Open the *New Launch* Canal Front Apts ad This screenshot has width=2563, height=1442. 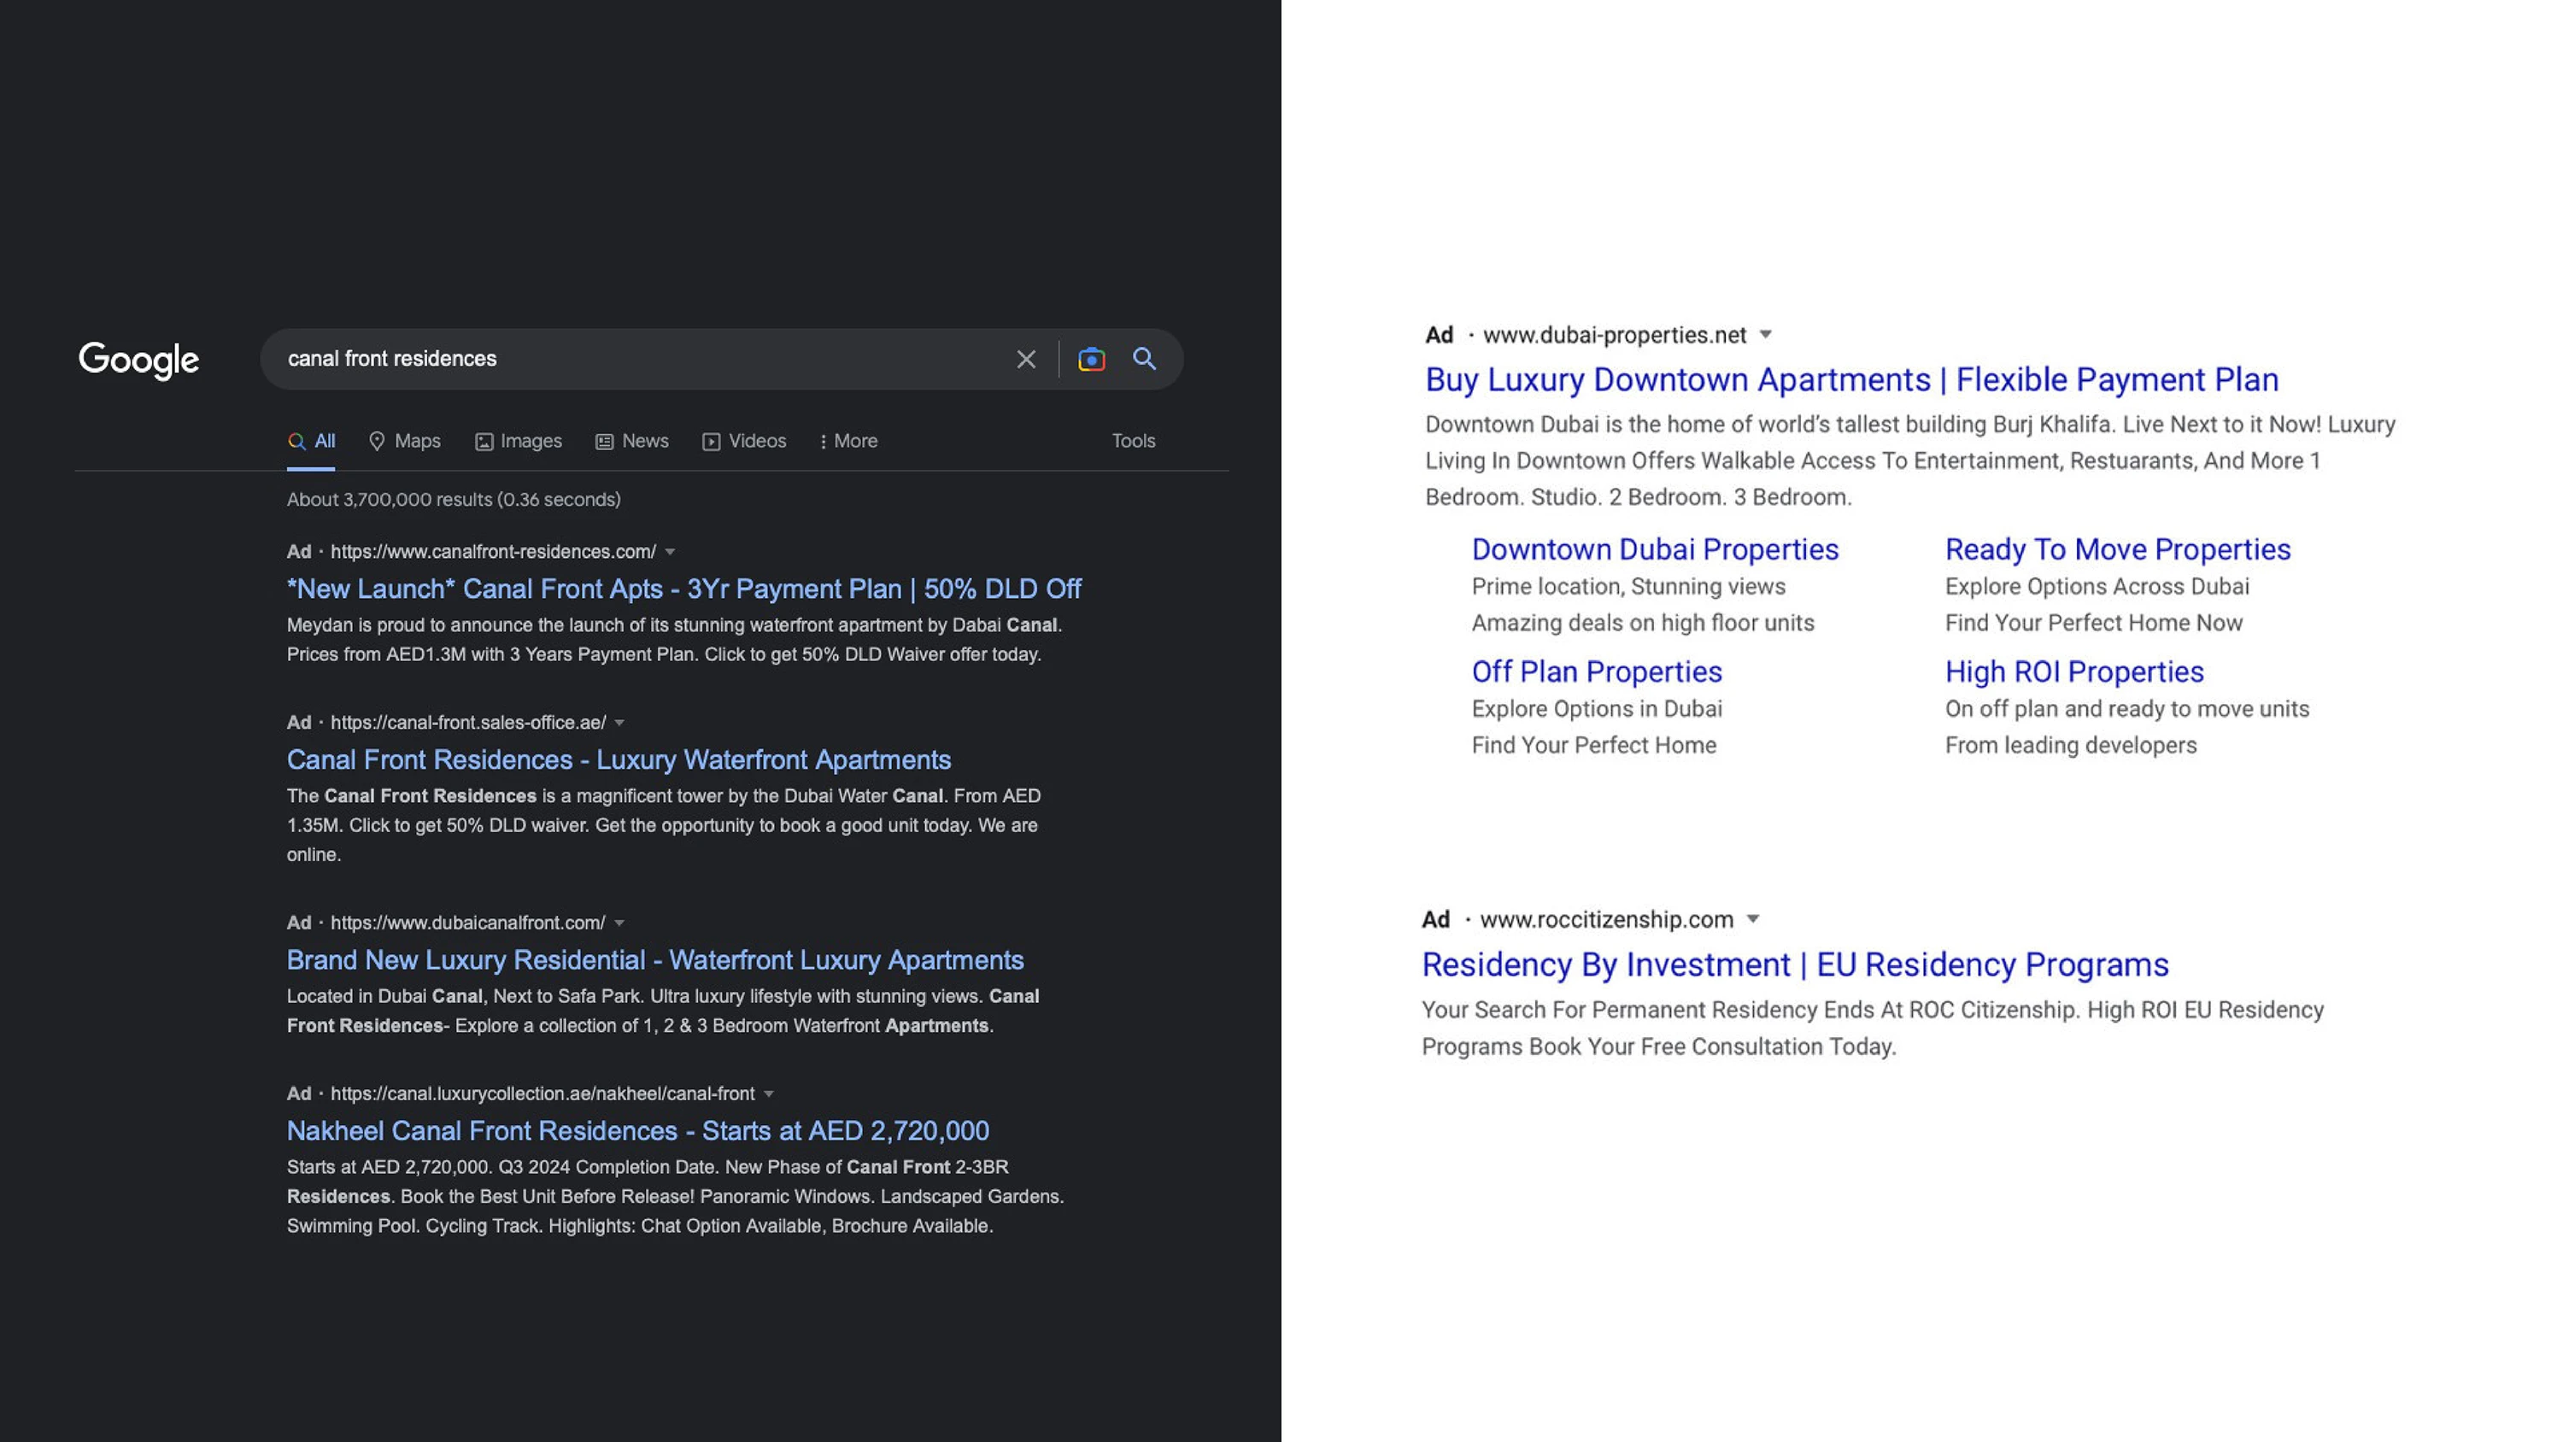(683, 589)
